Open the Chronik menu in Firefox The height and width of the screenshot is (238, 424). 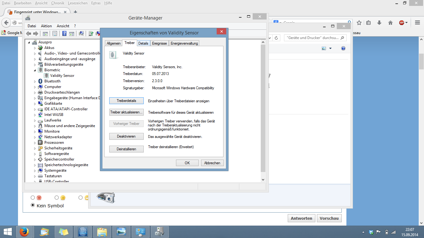pyautogui.click(x=57, y=3)
